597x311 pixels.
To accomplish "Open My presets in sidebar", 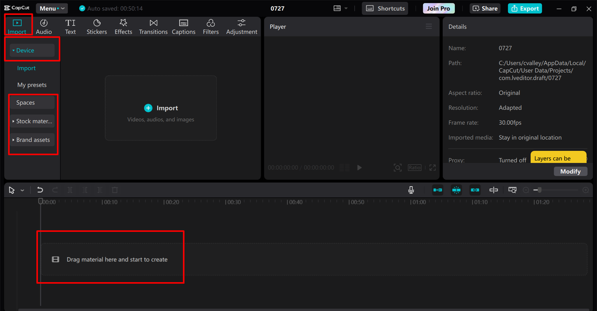I will pos(32,85).
